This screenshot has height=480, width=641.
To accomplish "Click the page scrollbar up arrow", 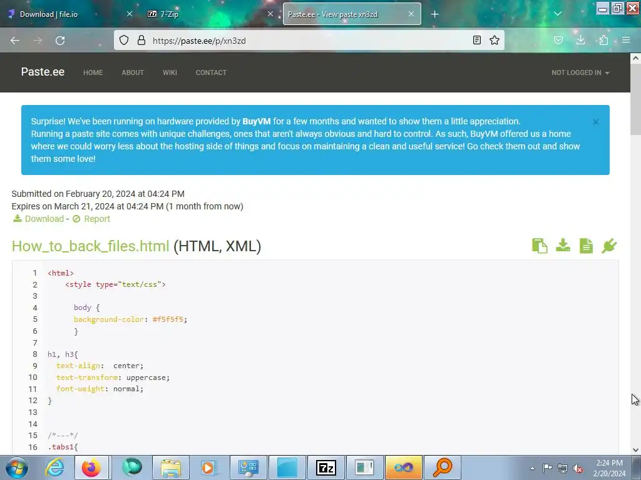I will point(635,58).
